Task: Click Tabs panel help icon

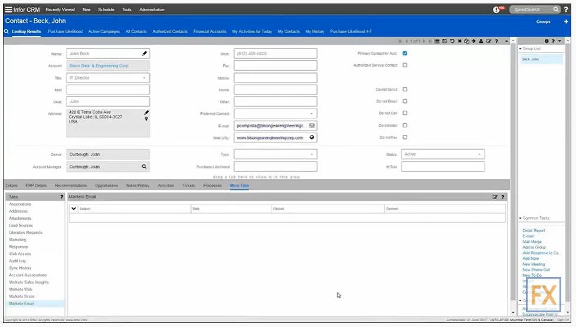Action: (x=61, y=197)
